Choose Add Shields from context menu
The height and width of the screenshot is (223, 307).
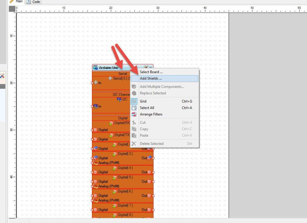[x=151, y=79]
